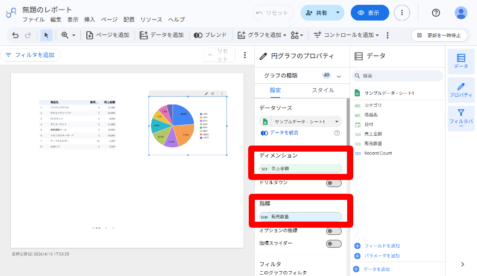The height and width of the screenshot is (276, 477).
Task: Click データを追加 toolbar button
Action: pos(162,35)
